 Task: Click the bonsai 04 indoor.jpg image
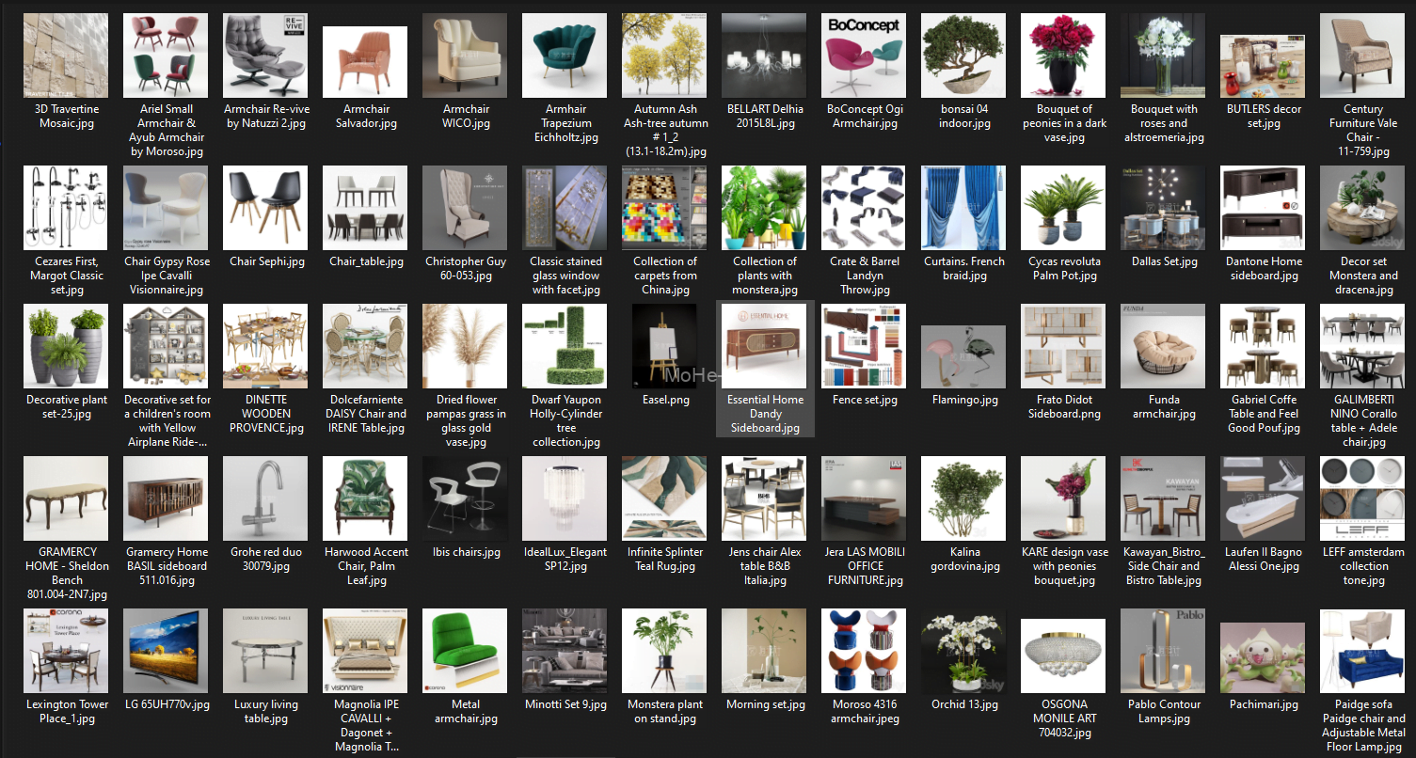(x=963, y=55)
